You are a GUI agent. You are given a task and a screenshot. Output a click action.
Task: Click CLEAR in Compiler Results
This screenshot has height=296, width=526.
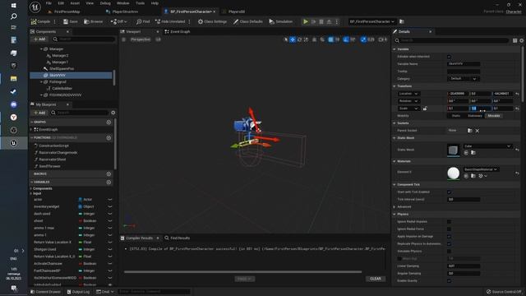pyautogui.click(x=375, y=279)
